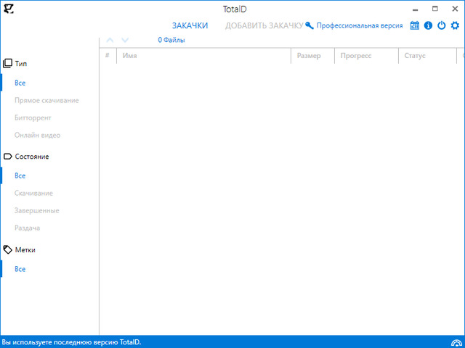Click the Состояние section heading
This screenshot has width=465, height=348.
32,157
